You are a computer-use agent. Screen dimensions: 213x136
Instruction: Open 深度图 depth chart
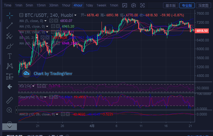[203, 5]
